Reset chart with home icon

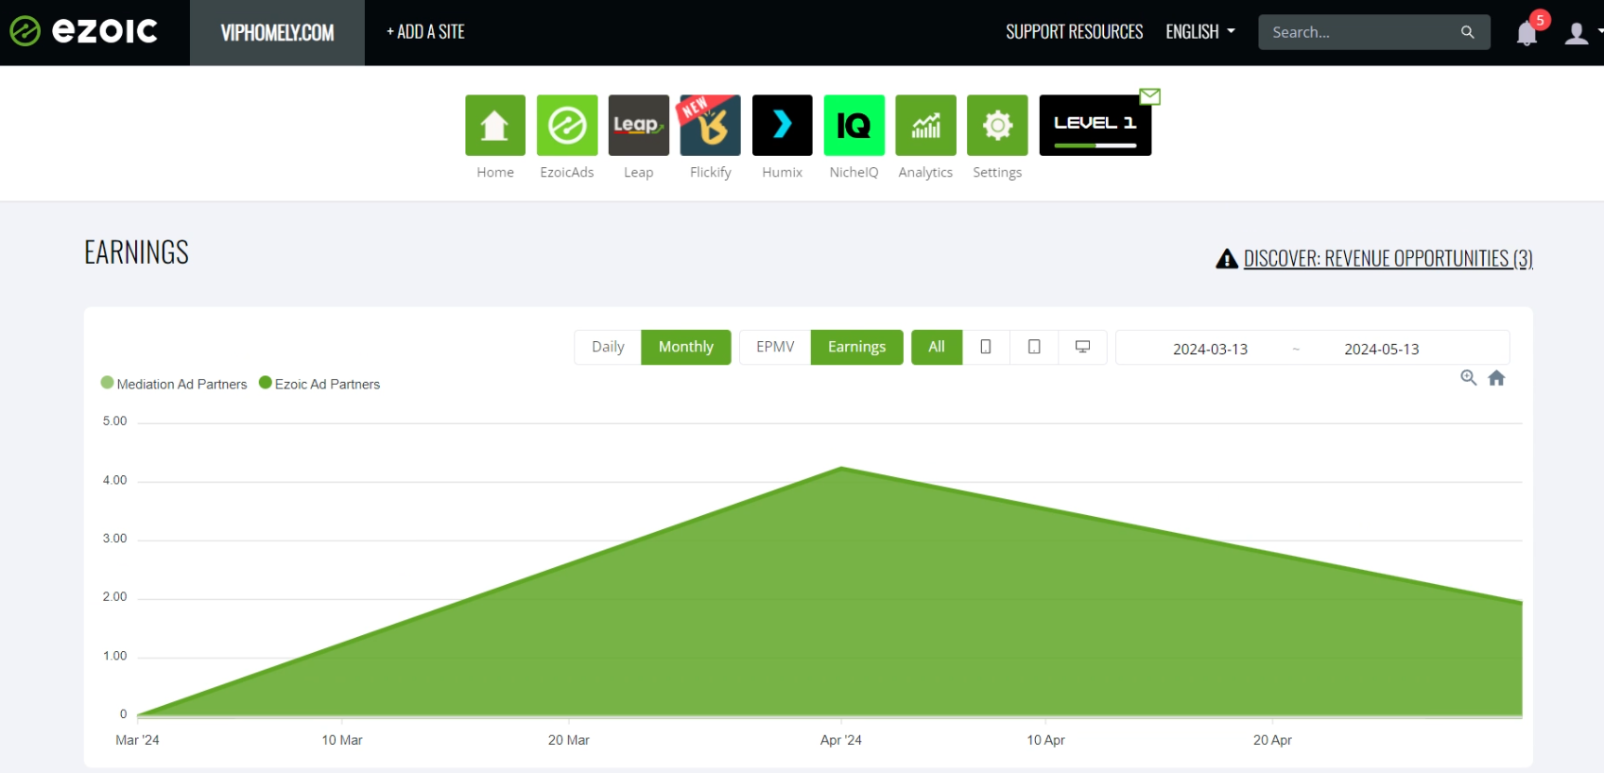point(1496,378)
